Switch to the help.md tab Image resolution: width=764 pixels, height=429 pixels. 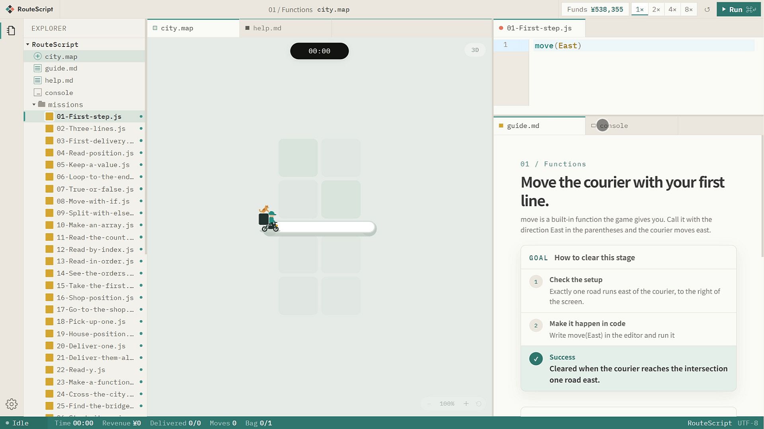coord(285,28)
